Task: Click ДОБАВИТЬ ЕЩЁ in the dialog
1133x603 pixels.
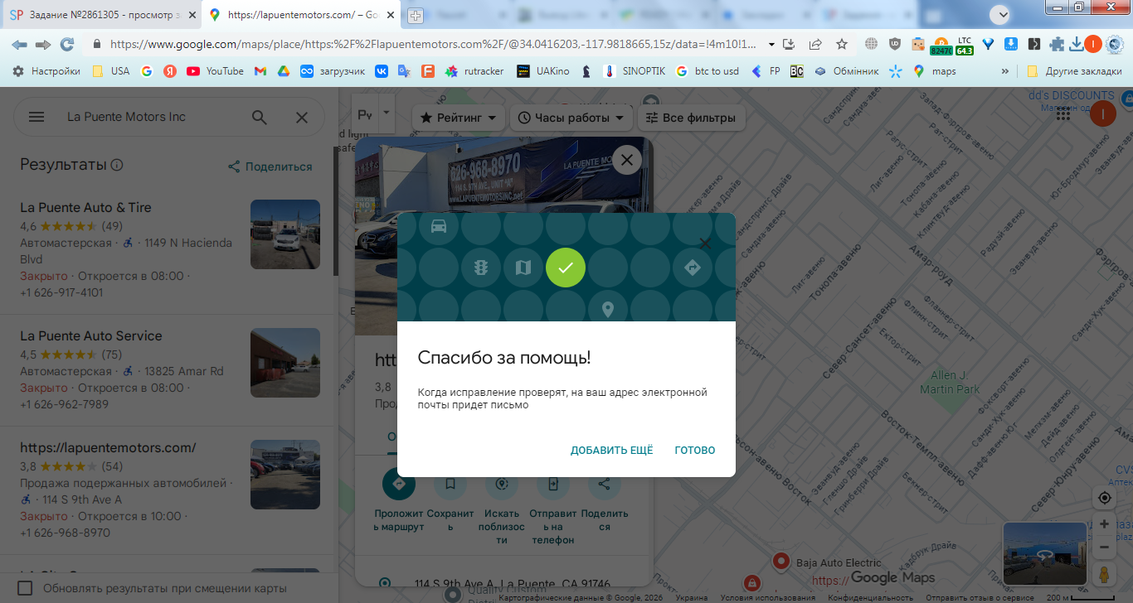Action: [612, 451]
